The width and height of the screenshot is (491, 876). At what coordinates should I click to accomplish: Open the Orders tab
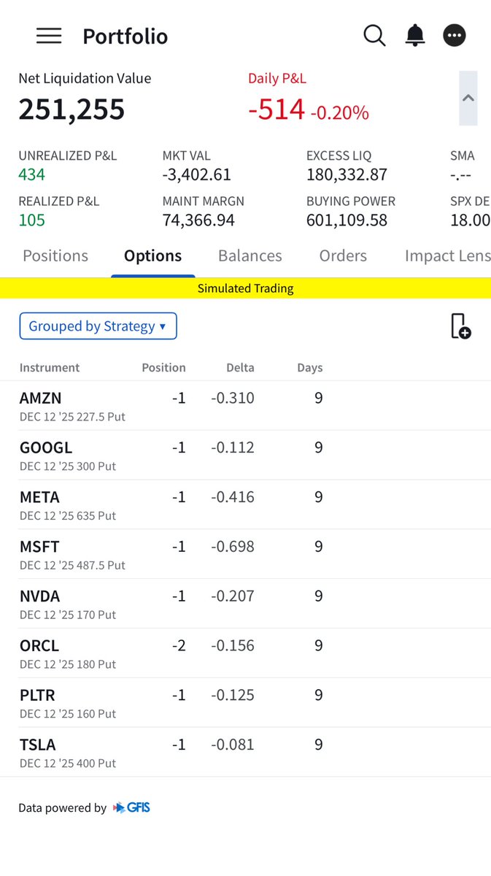pyautogui.click(x=343, y=255)
